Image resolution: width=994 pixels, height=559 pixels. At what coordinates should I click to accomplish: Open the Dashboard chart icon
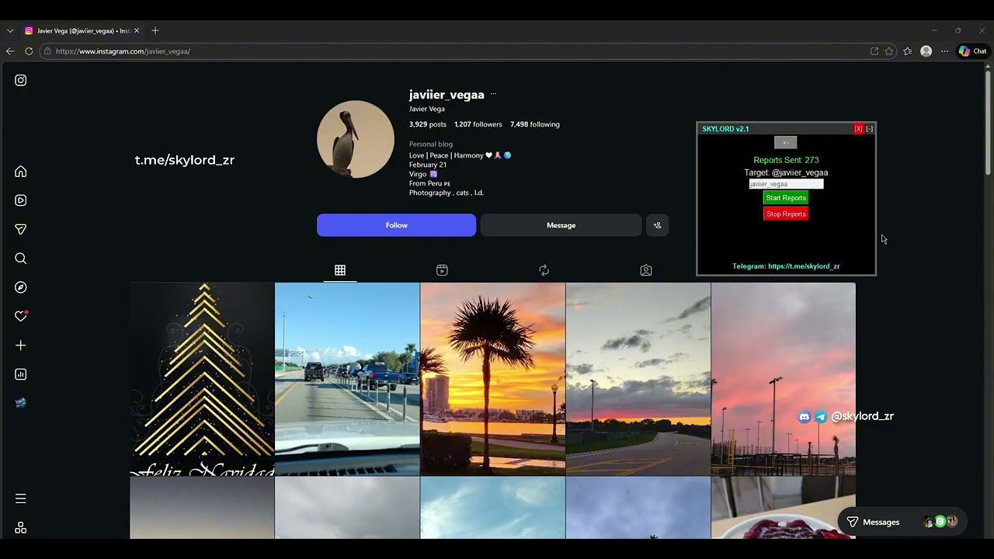click(21, 374)
